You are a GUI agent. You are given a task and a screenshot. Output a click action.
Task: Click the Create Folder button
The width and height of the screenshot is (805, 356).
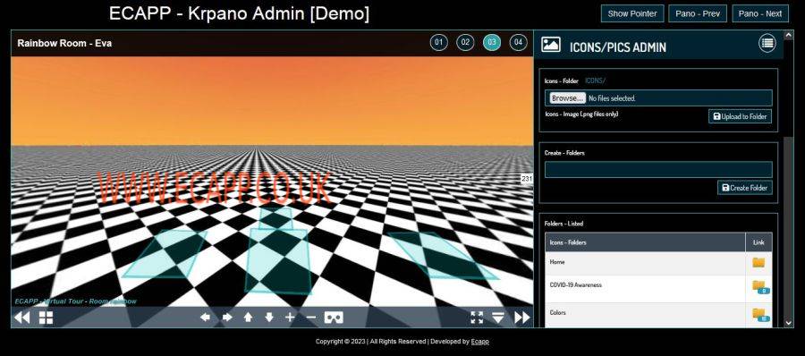click(x=744, y=188)
